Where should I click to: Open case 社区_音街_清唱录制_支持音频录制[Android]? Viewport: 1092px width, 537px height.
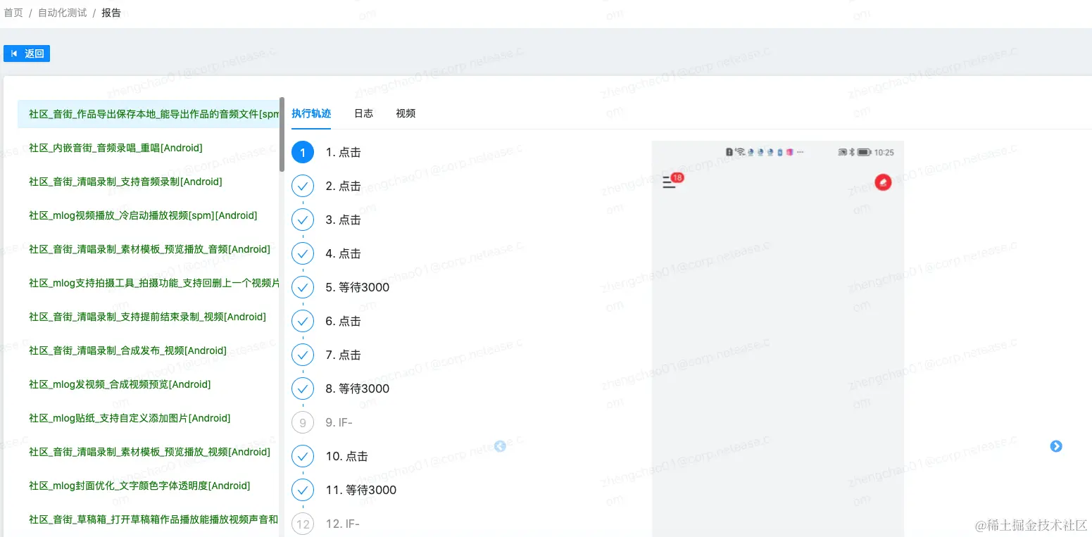coord(125,182)
